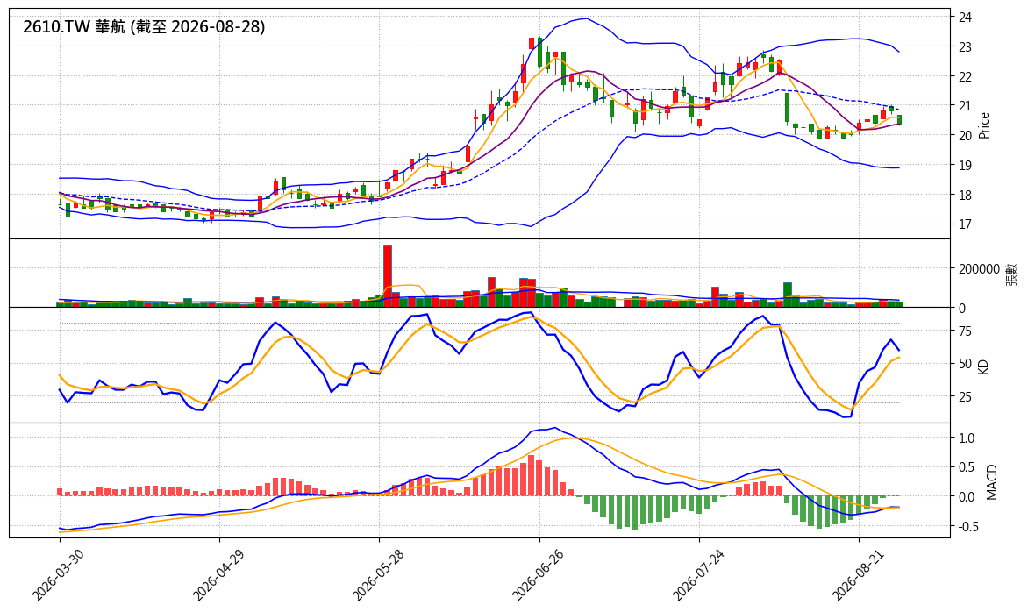Click the x-axis date label 2026-03-30

[x=58, y=576]
